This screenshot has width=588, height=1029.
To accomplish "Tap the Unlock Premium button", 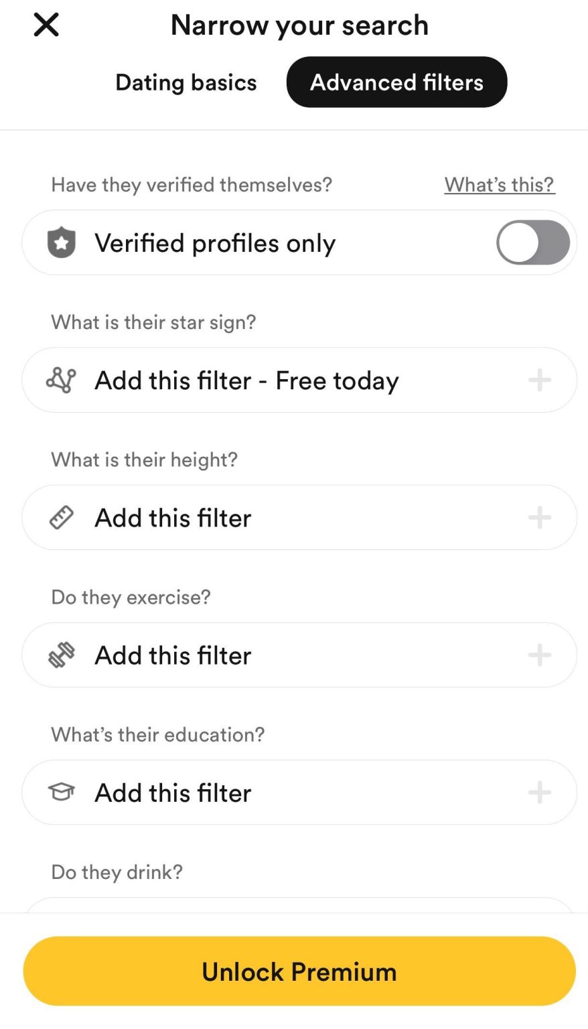I will point(299,971).
